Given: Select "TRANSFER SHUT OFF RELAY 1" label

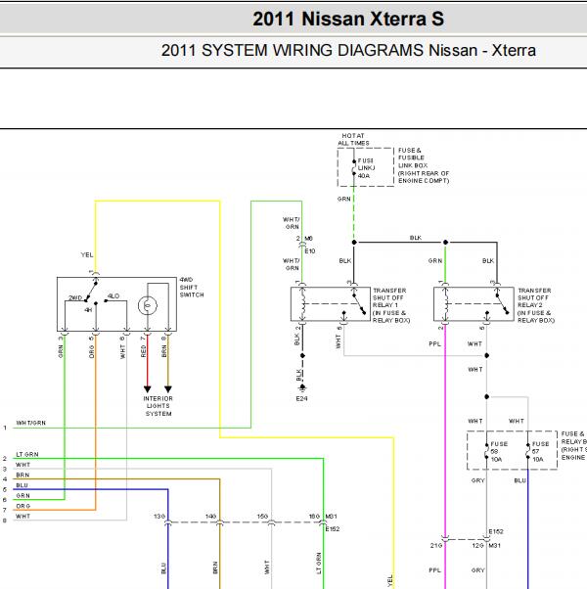Looking at the screenshot, I should tap(391, 305).
